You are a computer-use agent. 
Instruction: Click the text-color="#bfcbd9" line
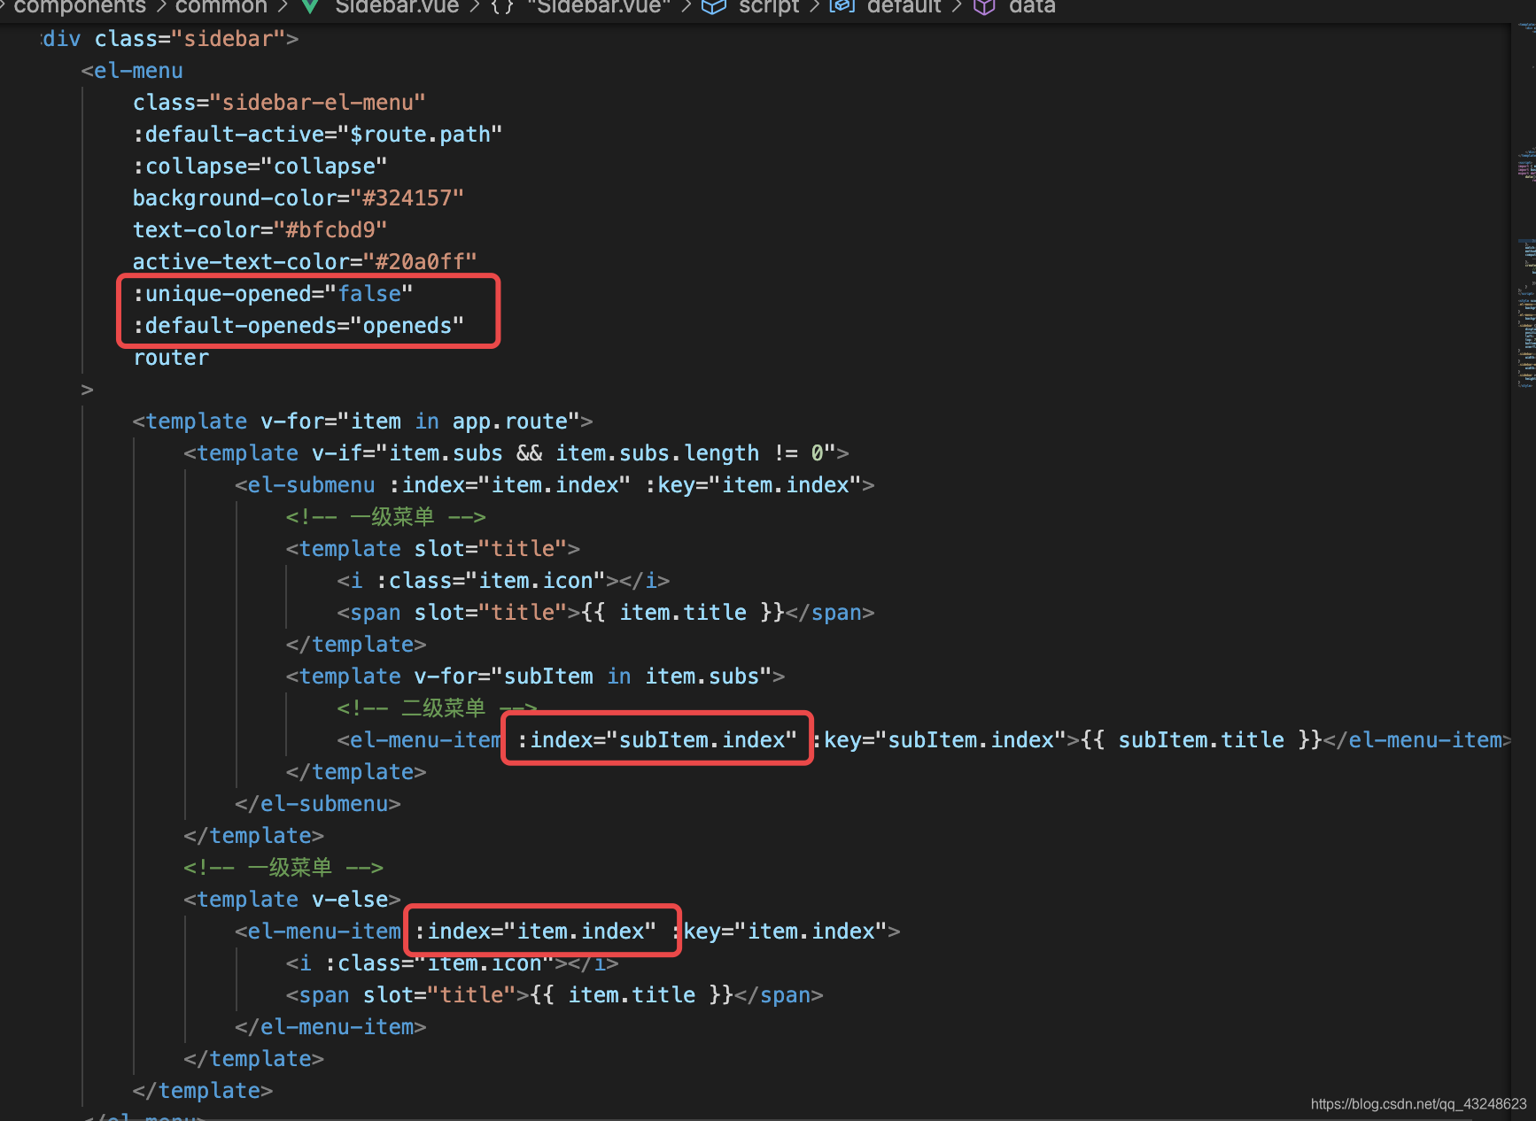260,230
